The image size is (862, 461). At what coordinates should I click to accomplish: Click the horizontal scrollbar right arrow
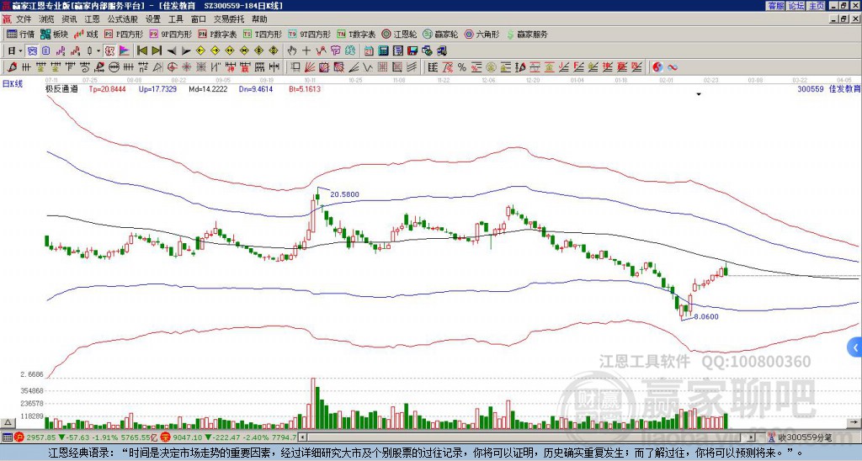[752, 437]
